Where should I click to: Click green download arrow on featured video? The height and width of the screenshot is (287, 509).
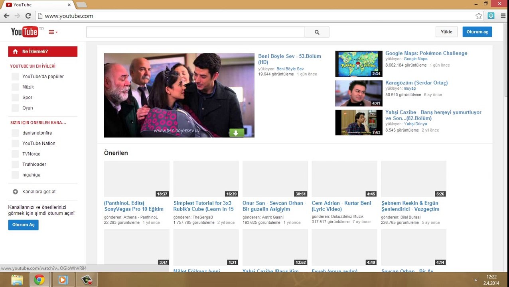tap(236, 133)
